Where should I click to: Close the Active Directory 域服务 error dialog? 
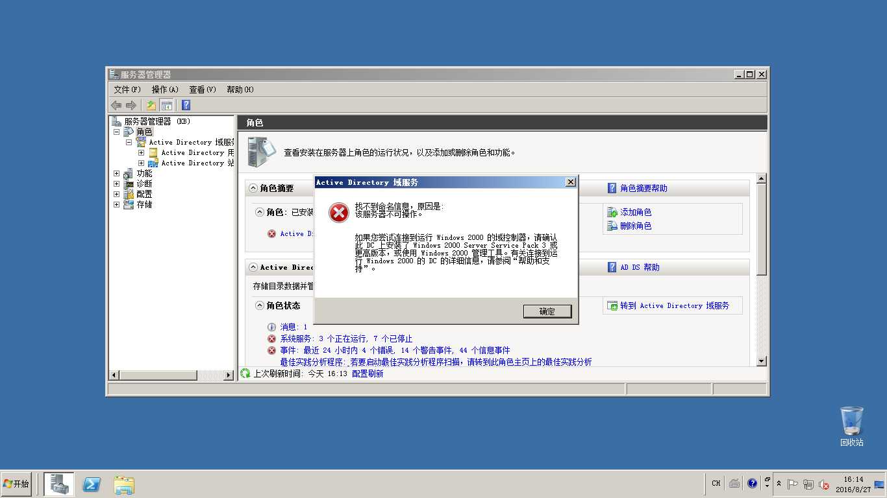(x=571, y=182)
